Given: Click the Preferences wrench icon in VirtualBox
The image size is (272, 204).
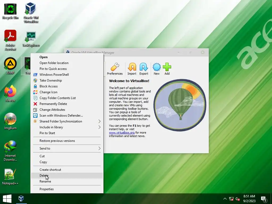Looking at the screenshot, I should coord(115,69).
